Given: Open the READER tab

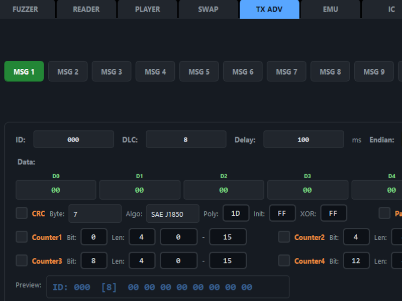Looking at the screenshot, I should 86,9.
